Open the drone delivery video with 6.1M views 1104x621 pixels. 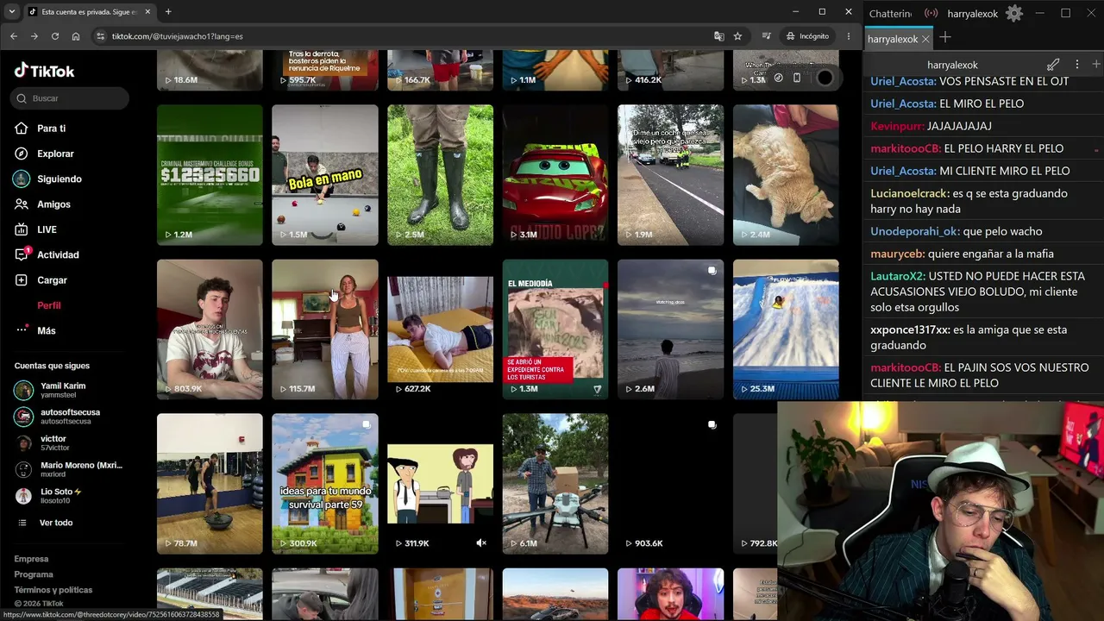555,484
